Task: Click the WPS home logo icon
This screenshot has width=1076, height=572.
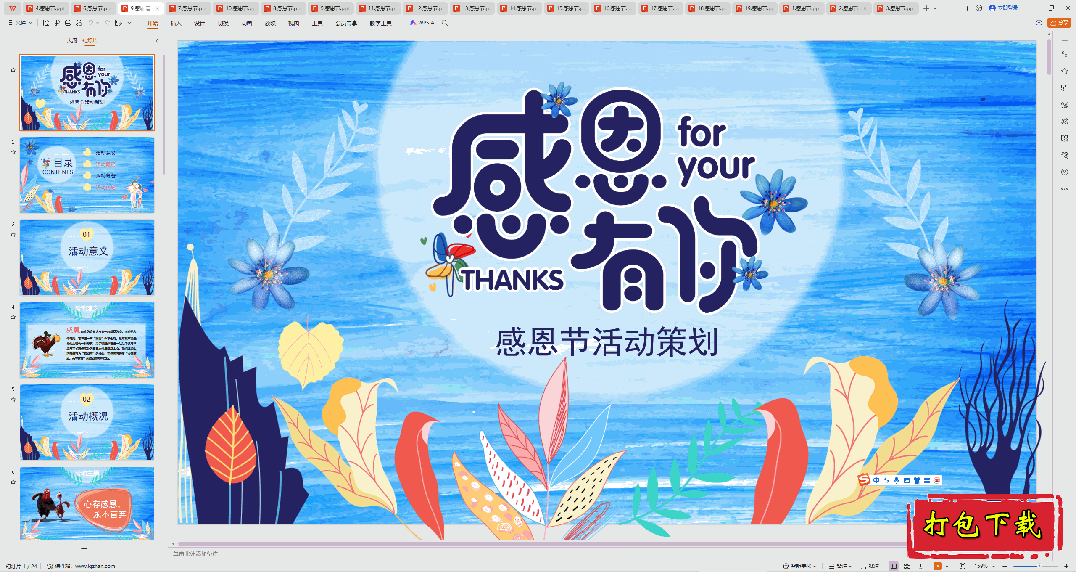Action: 13,8
